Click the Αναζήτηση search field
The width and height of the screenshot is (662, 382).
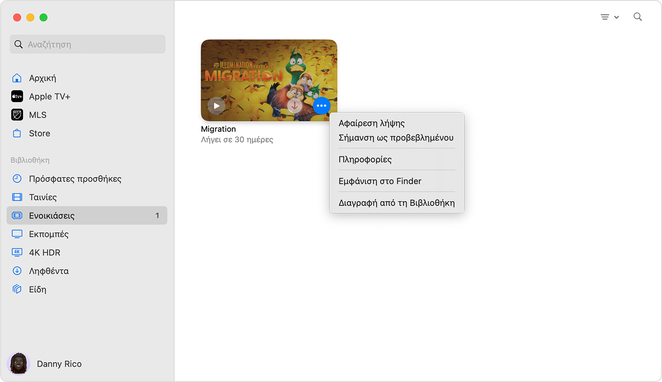tap(87, 44)
